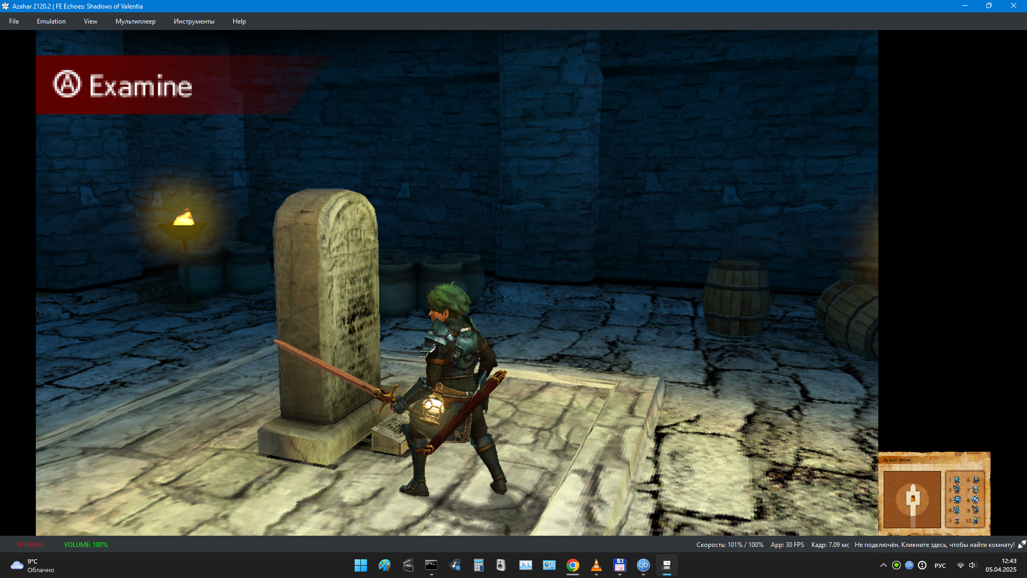1027x578 pixels.
Task: Open the Emulation menu
Action: pos(51,21)
